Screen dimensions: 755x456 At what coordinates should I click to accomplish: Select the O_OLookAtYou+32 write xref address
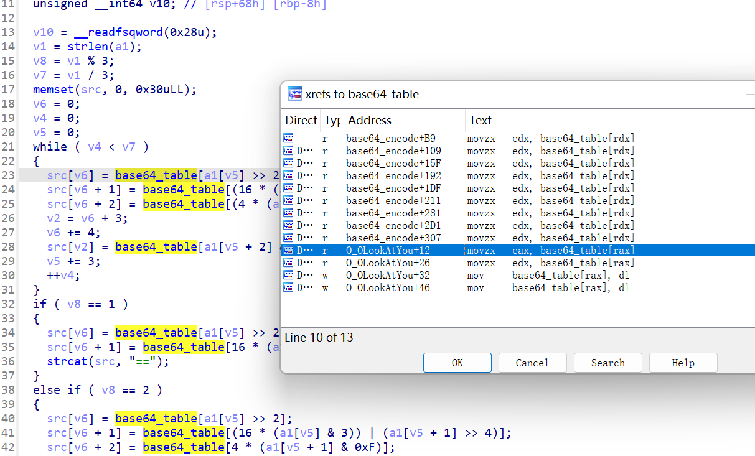[388, 275]
